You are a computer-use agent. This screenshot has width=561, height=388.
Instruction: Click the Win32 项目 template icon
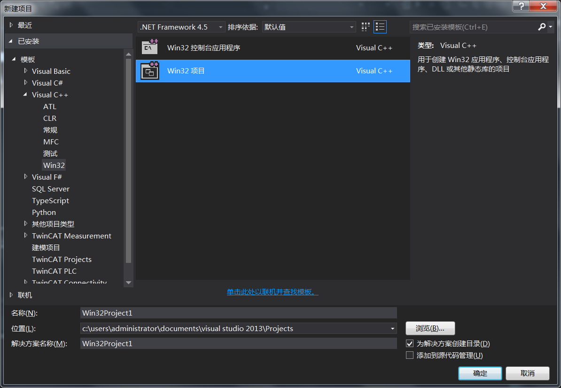pos(150,71)
